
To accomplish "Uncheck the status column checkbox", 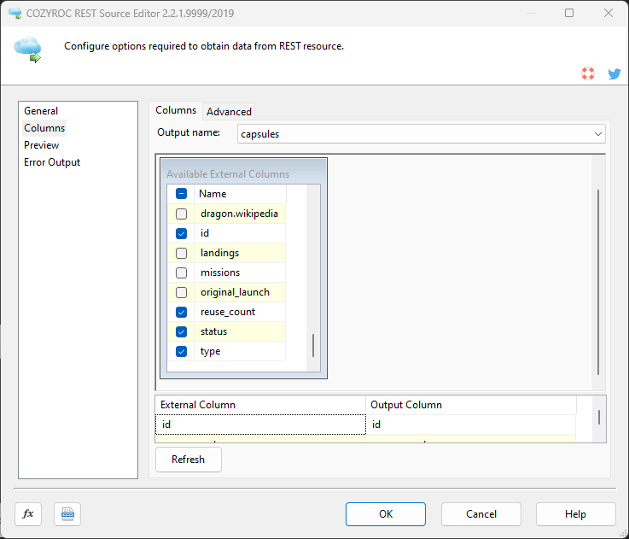I will 181,331.
